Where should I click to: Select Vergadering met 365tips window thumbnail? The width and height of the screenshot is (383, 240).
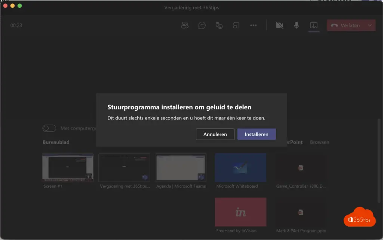click(124, 168)
